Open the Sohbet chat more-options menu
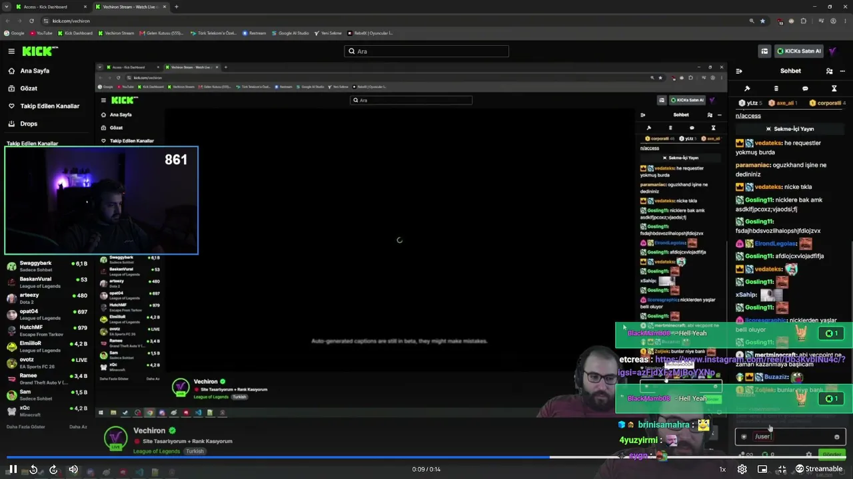Image resolution: width=853 pixels, height=479 pixels. (842, 71)
